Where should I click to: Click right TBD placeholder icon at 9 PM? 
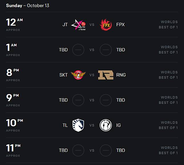pyautogui.click(x=106, y=100)
